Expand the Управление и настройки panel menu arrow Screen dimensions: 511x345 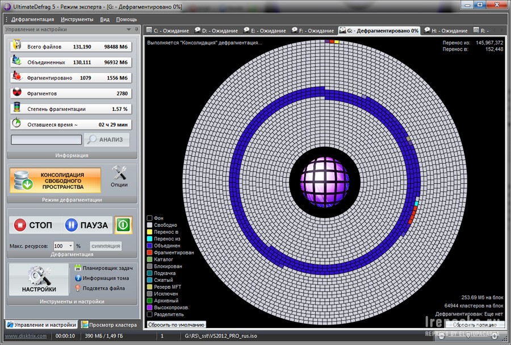tap(129, 30)
